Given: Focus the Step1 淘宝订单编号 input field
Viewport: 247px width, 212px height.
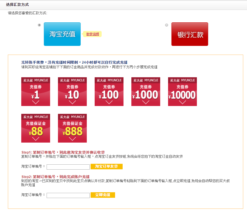Looking at the screenshot, I should tap(68, 167).
